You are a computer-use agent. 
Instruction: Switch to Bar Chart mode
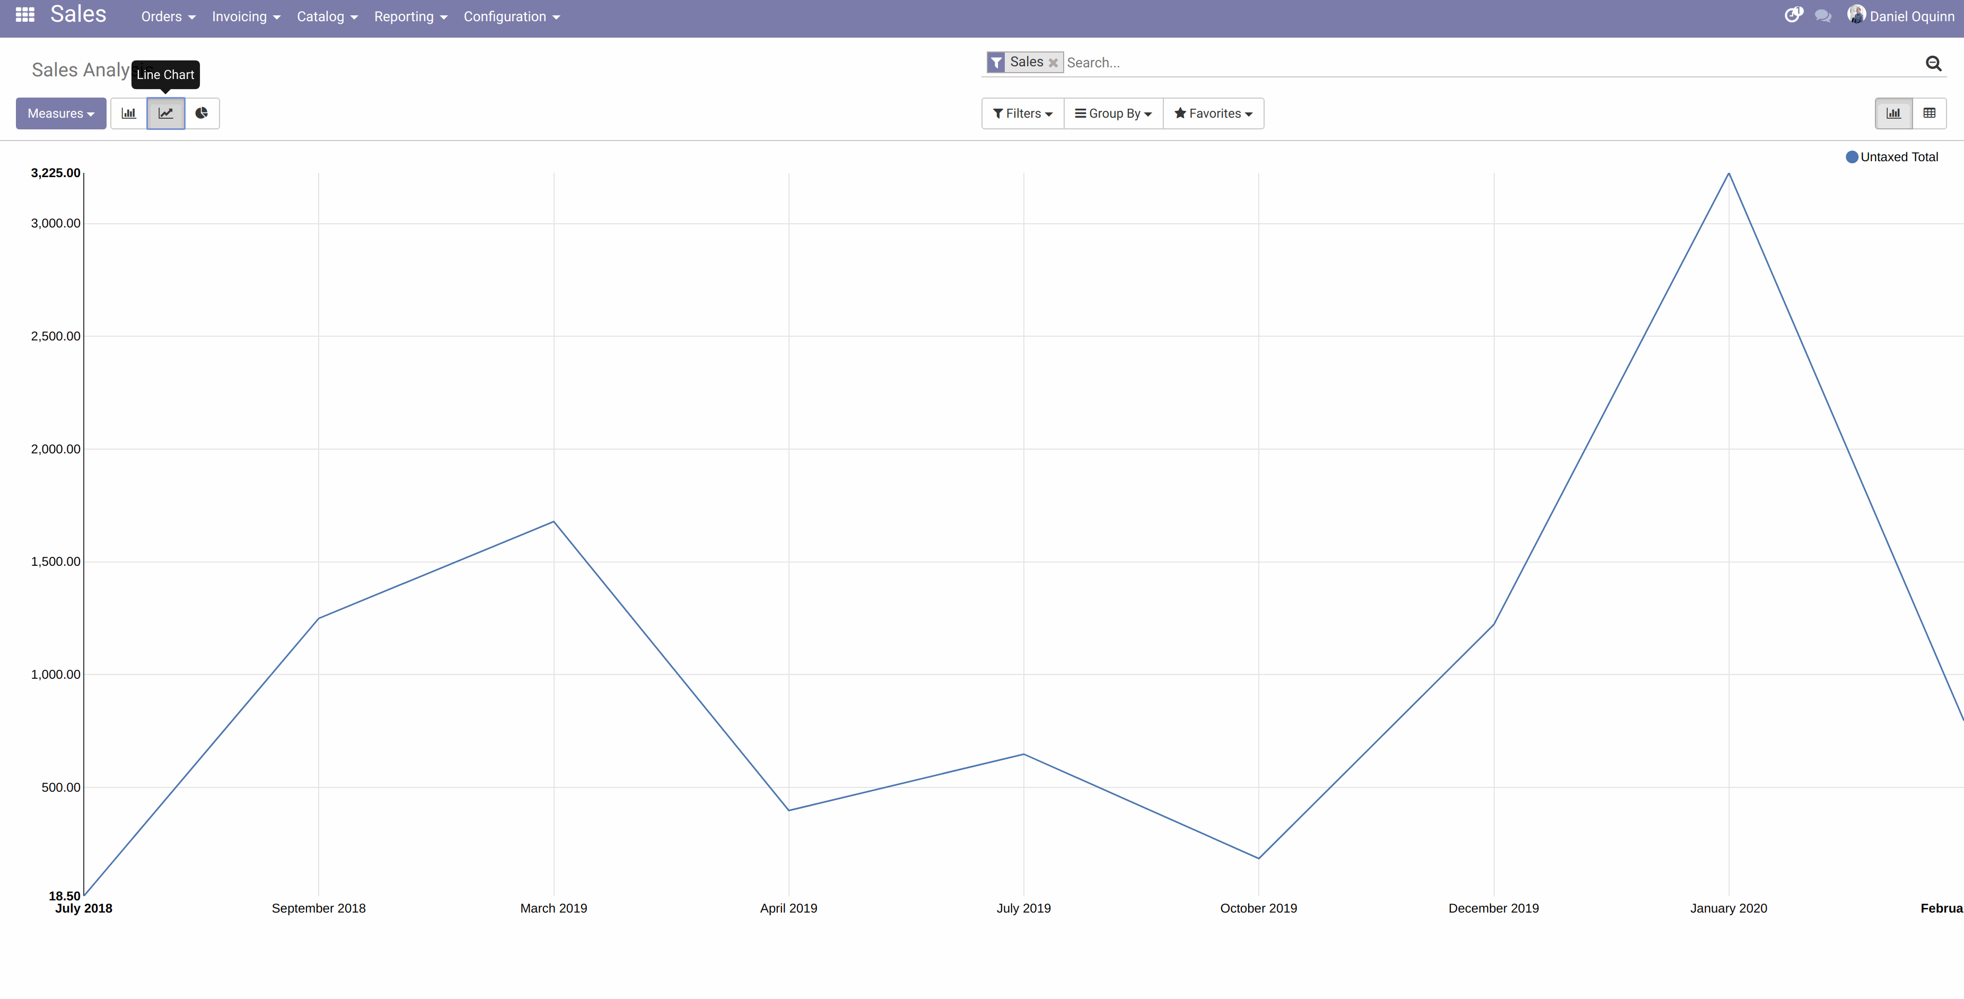point(129,113)
